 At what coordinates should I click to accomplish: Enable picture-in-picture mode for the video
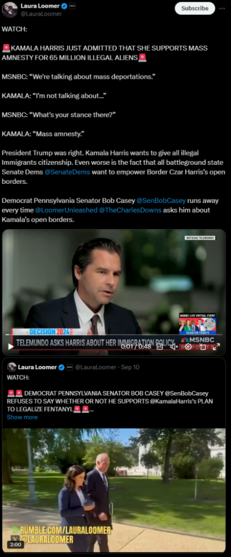[x=203, y=346]
